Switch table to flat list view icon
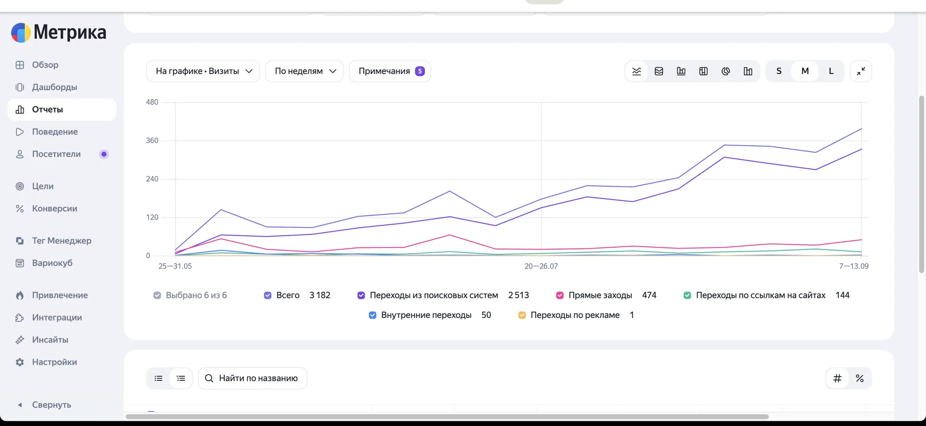The height and width of the screenshot is (426, 926). coord(158,378)
